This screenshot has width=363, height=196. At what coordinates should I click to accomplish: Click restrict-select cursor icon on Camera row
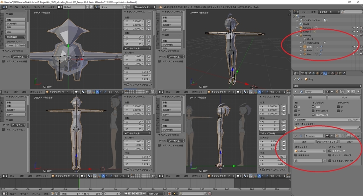click(357, 28)
